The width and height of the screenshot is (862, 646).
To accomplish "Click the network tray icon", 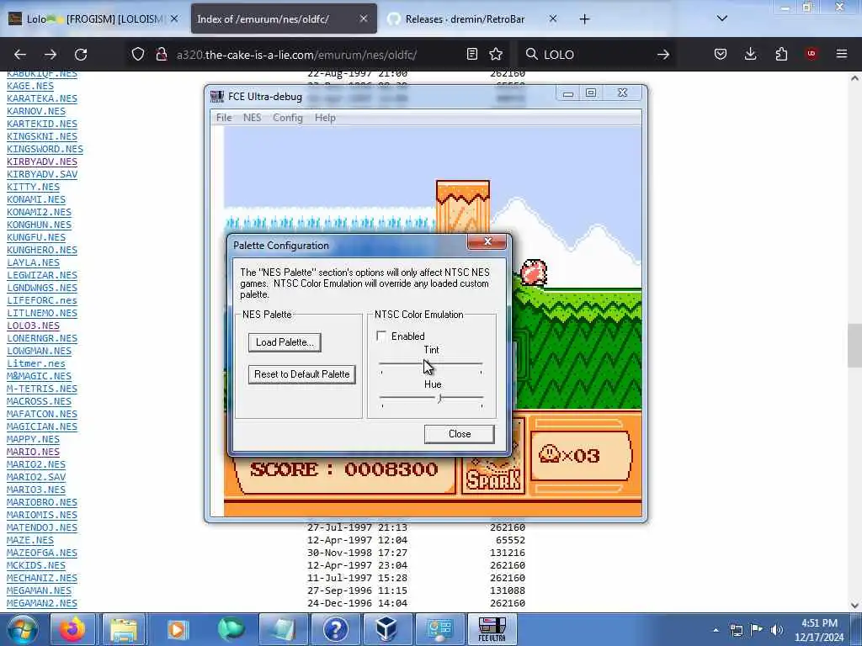I will pos(737,630).
